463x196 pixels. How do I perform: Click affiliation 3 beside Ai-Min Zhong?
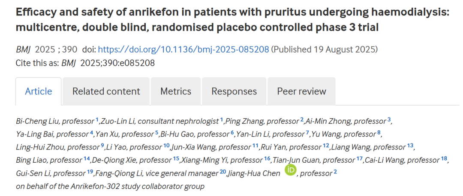[x=389, y=120]
